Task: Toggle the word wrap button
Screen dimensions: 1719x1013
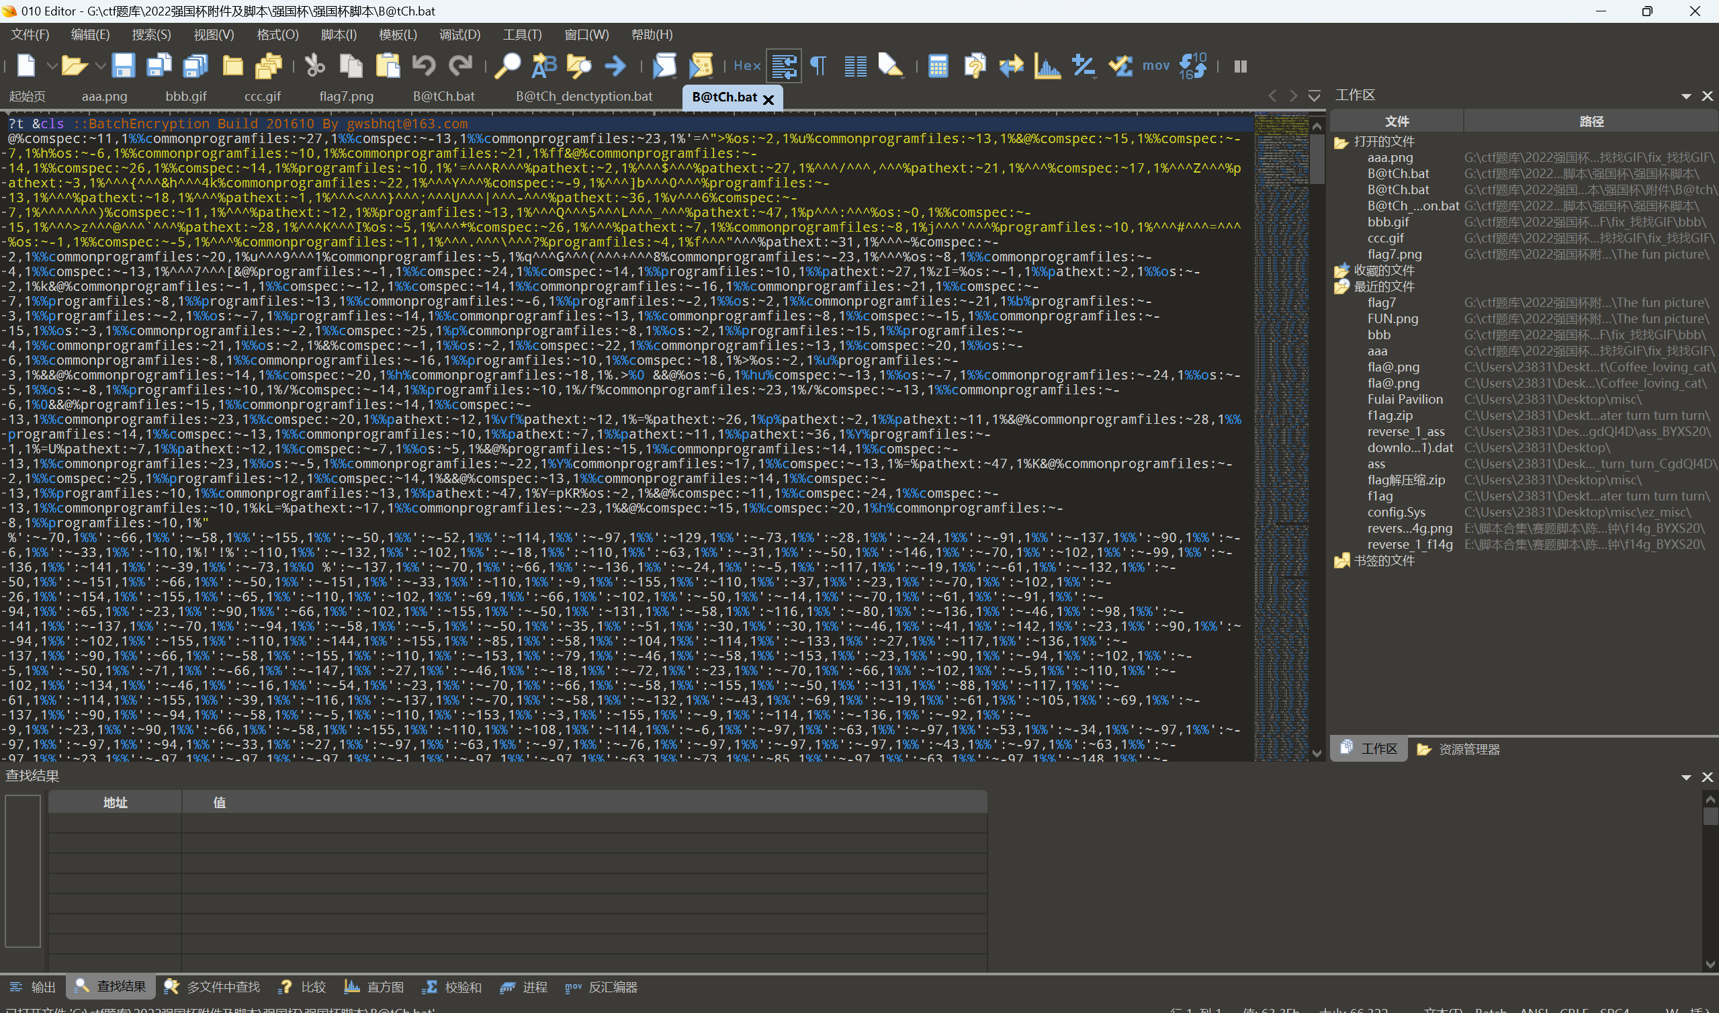Action: (784, 67)
